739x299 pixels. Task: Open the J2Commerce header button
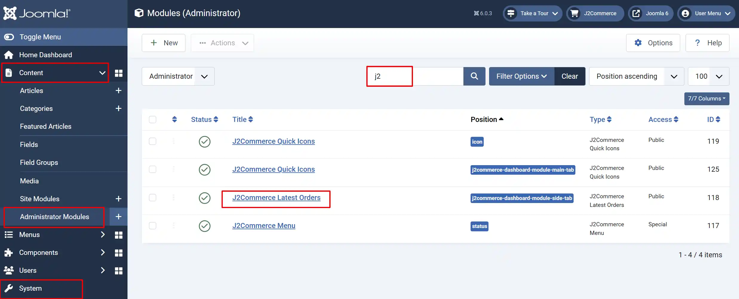pos(595,13)
